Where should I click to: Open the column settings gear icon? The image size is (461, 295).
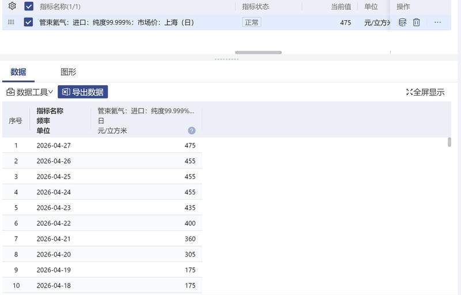point(12,6)
